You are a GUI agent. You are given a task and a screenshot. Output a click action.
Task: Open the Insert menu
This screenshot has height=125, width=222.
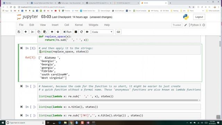coord(55,25)
